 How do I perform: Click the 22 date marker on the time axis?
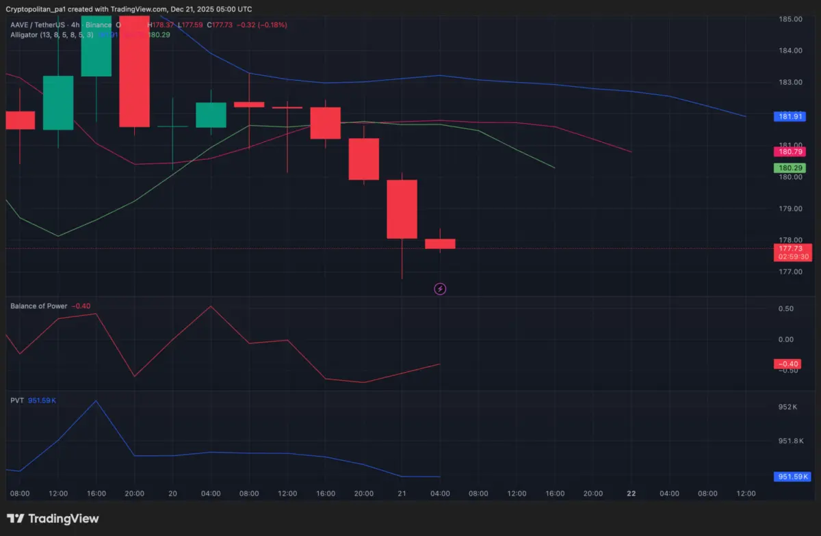click(631, 493)
